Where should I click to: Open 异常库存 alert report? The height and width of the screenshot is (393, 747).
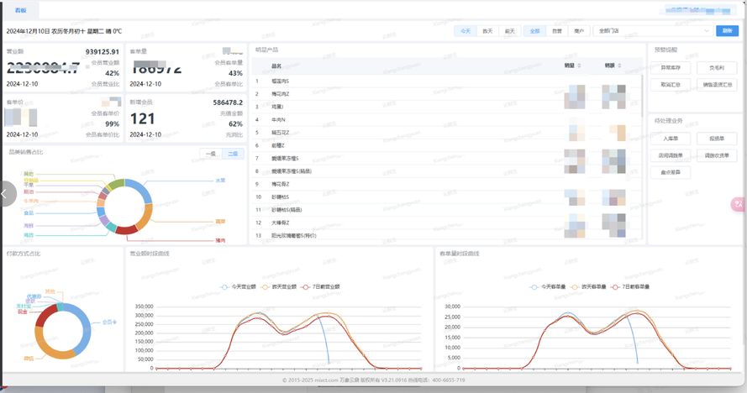(x=676, y=66)
